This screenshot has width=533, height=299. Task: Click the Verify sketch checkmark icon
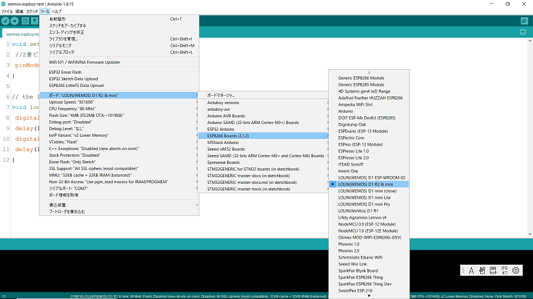coord(6,21)
